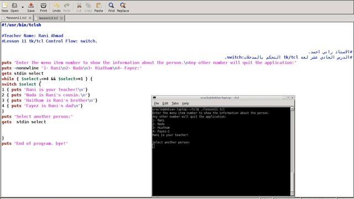Screen dimensions: 354x199
Task: Click terminal line "Select another person:"
Action: pos(171,143)
